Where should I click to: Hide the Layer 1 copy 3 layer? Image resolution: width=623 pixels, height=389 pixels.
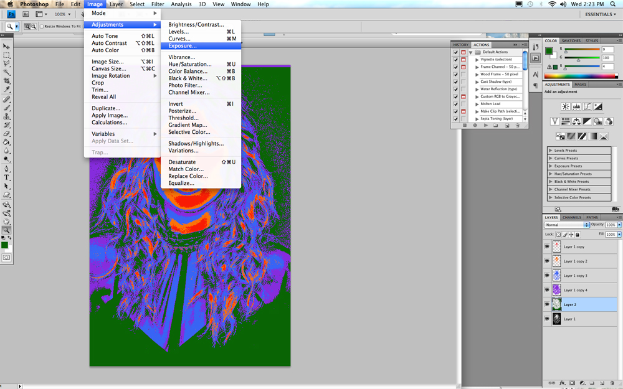coord(547,275)
